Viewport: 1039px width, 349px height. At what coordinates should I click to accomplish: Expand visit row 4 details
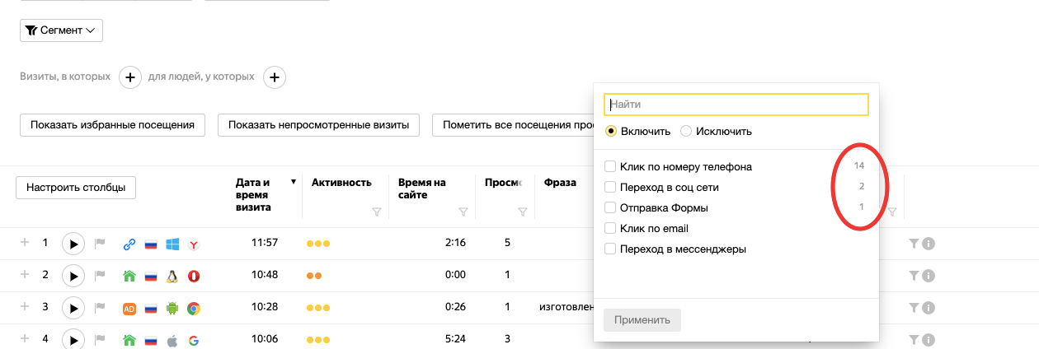tap(25, 338)
